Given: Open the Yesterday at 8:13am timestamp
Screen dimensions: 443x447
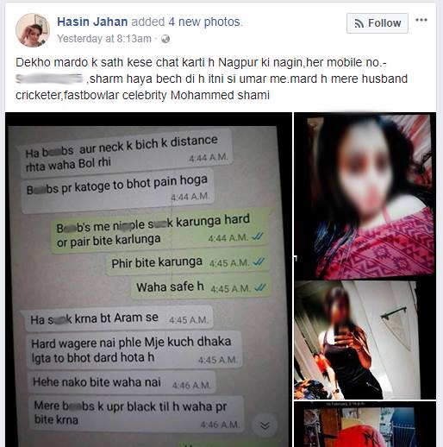Looking at the screenshot, I should (104, 39).
